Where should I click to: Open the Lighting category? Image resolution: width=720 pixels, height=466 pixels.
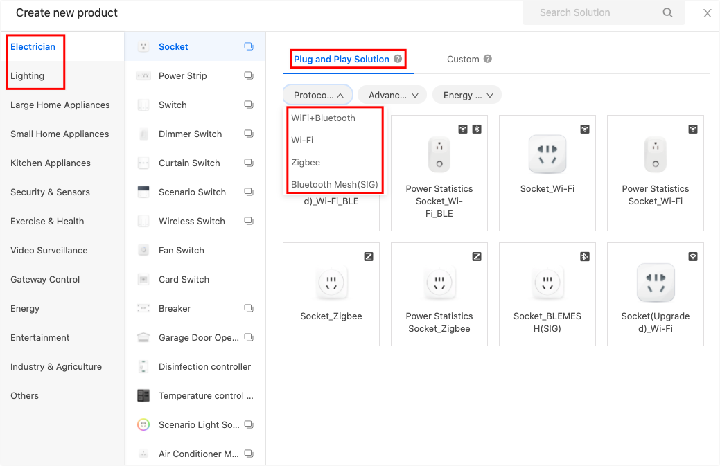coord(28,76)
